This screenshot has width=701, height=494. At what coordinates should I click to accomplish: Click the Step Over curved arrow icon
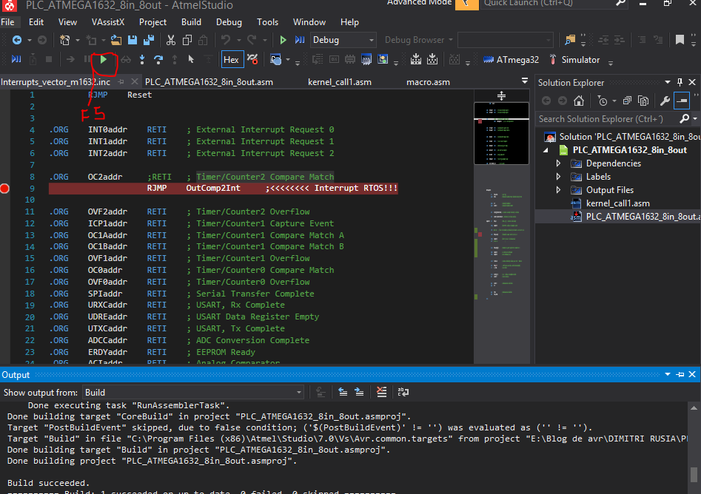[158, 59]
